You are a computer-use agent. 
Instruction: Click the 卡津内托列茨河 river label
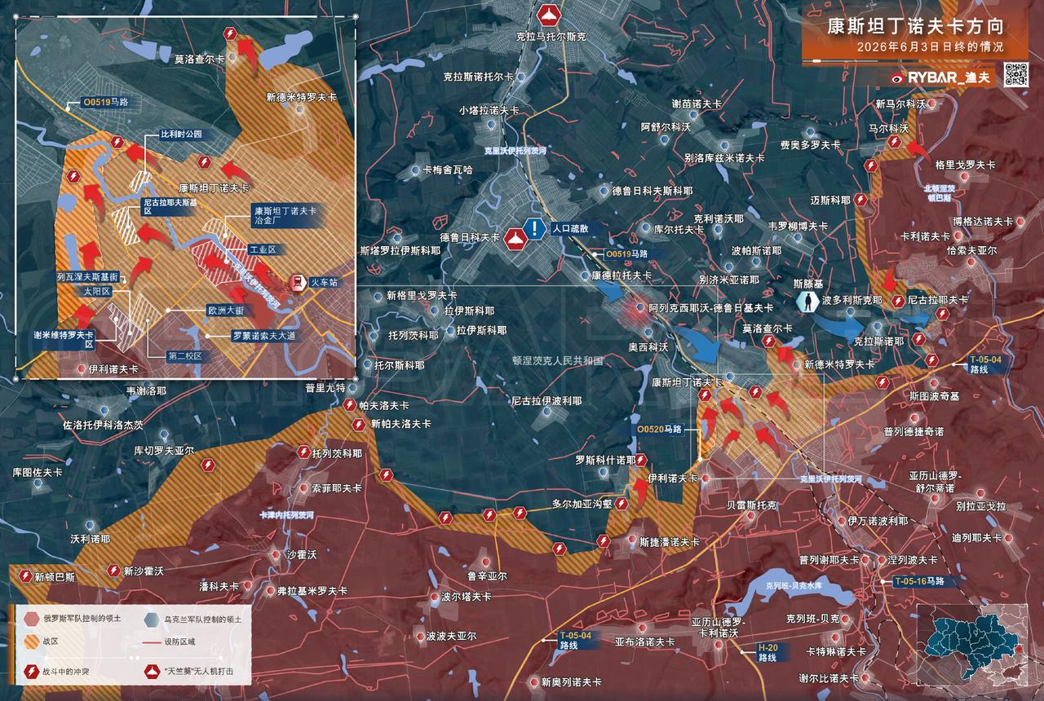(286, 515)
